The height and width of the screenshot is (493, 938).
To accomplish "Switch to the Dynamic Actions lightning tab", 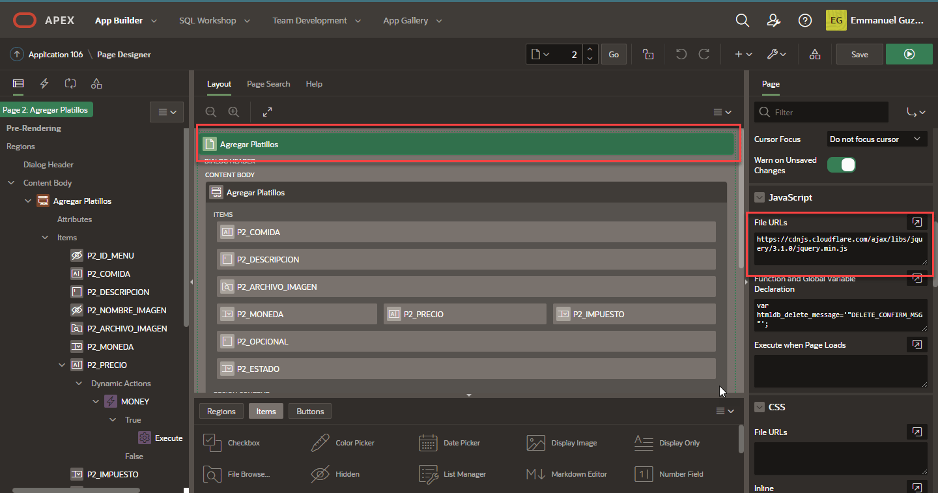I will (44, 83).
